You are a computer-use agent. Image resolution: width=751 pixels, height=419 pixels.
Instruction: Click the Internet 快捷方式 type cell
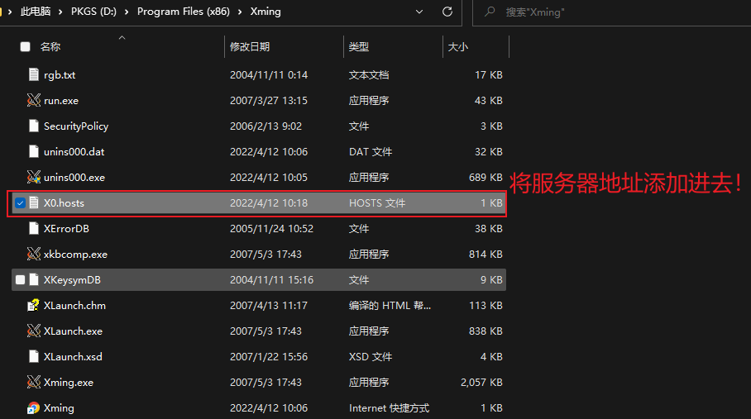[x=389, y=408]
